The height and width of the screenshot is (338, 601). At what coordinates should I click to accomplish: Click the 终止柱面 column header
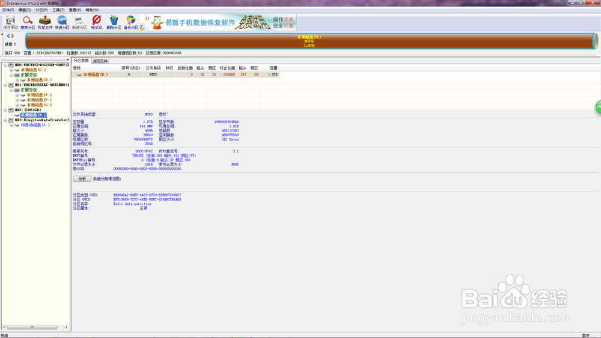click(227, 68)
